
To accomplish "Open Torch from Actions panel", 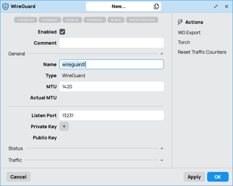I will click(184, 42).
